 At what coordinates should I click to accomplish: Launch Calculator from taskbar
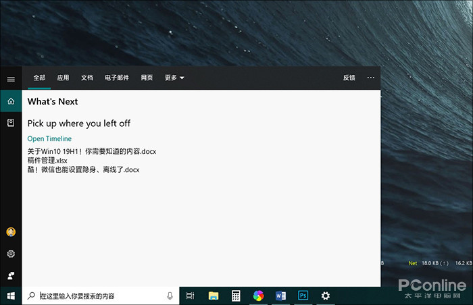(x=236, y=296)
